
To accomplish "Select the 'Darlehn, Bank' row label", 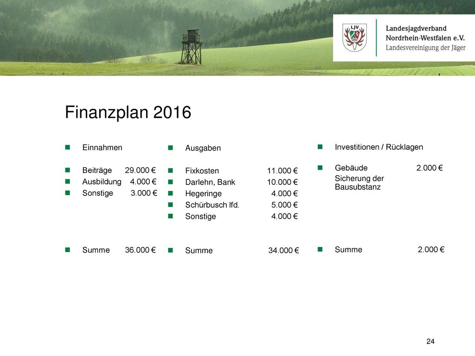I will [x=210, y=182].
